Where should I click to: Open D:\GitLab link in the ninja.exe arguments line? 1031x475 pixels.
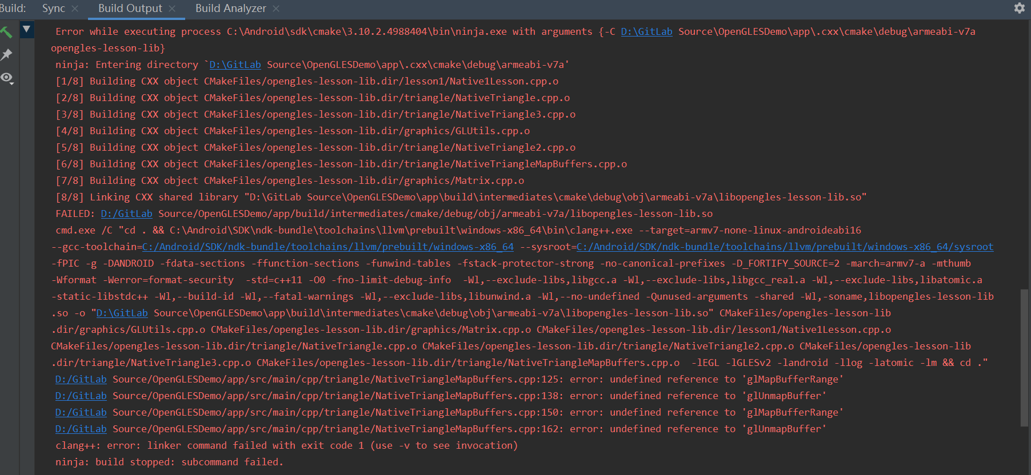646,32
